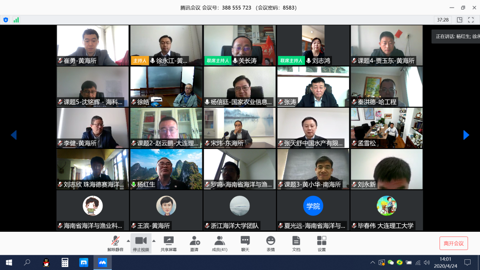Select 张涛 video tile
Image resolution: width=480 pixels, height=270 pixels.
[313, 87]
